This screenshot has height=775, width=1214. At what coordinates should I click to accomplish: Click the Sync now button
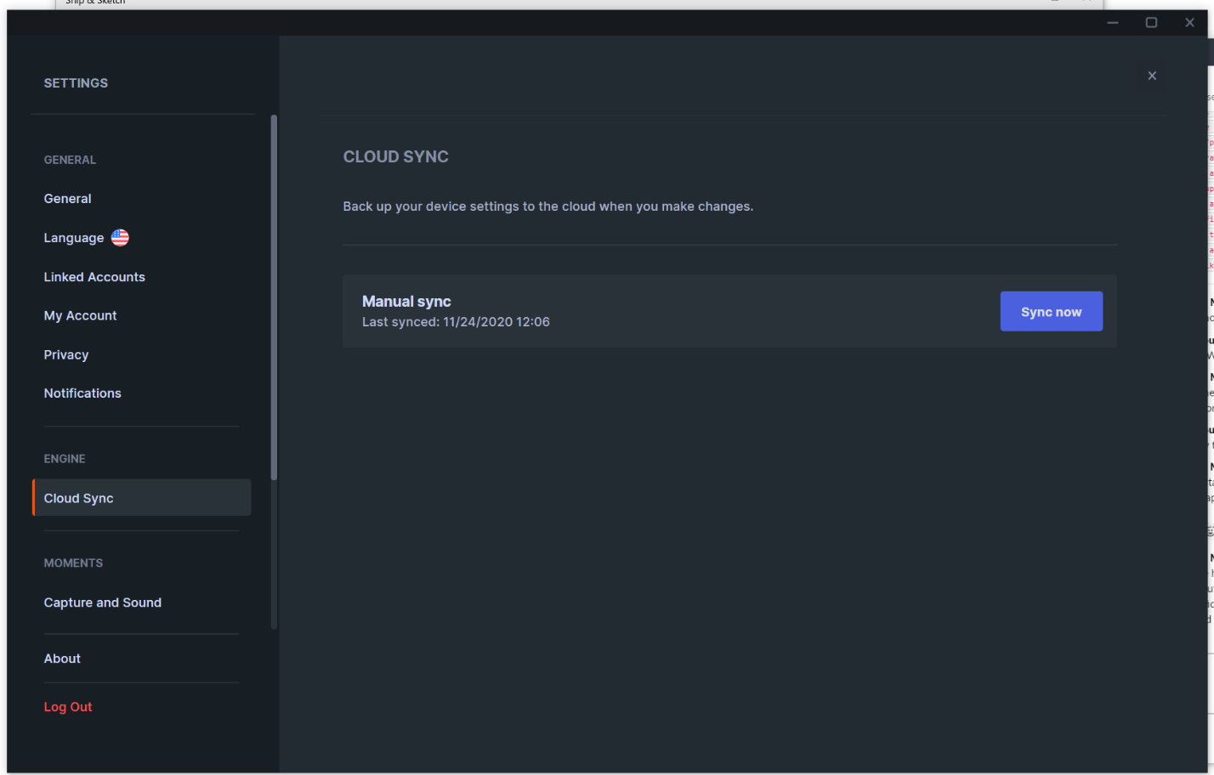pos(1052,312)
